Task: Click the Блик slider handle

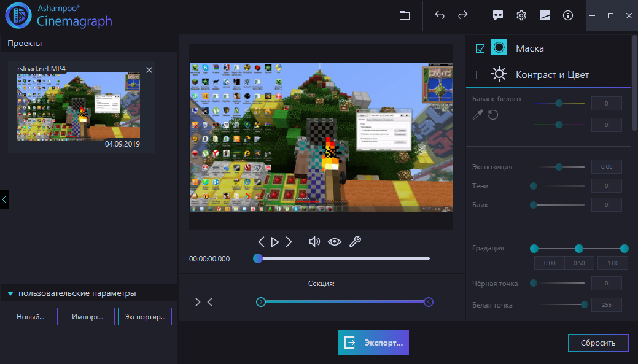Action: (x=534, y=205)
